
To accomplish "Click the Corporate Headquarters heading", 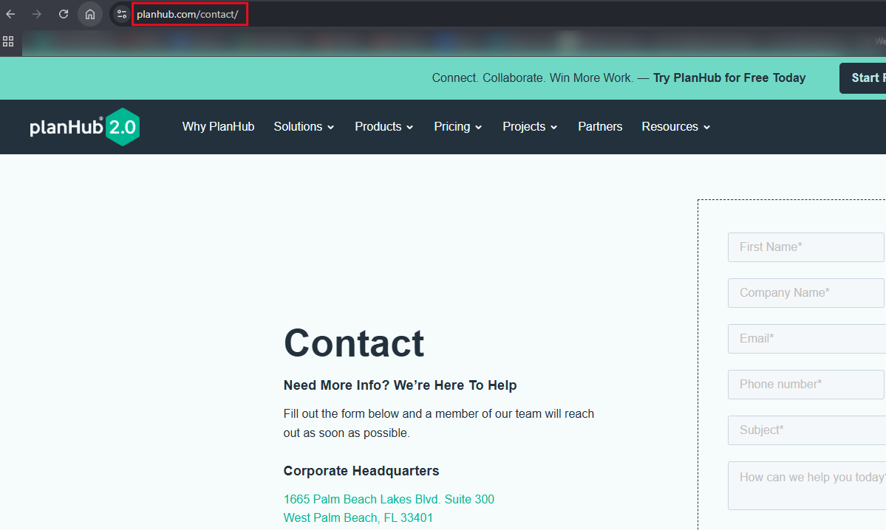I will tap(361, 471).
